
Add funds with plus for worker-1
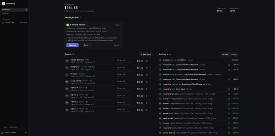[151, 89]
